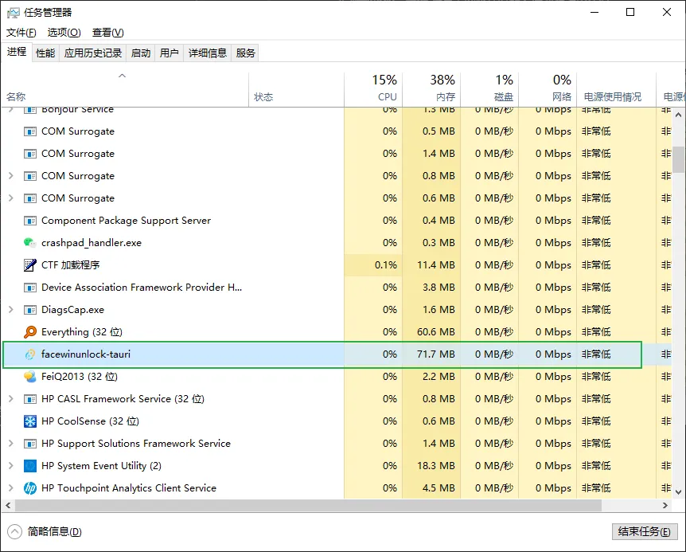Open the 选项(O) menu
686x552 pixels.
64,33
